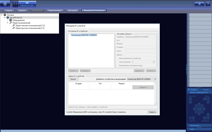Click the Копировать button
The height and width of the screenshot is (132, 212).
coord(85,71)
